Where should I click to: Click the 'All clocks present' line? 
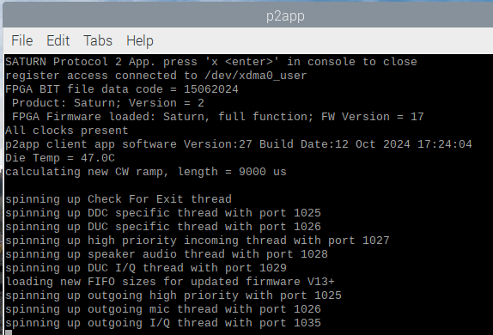(67, 131)
